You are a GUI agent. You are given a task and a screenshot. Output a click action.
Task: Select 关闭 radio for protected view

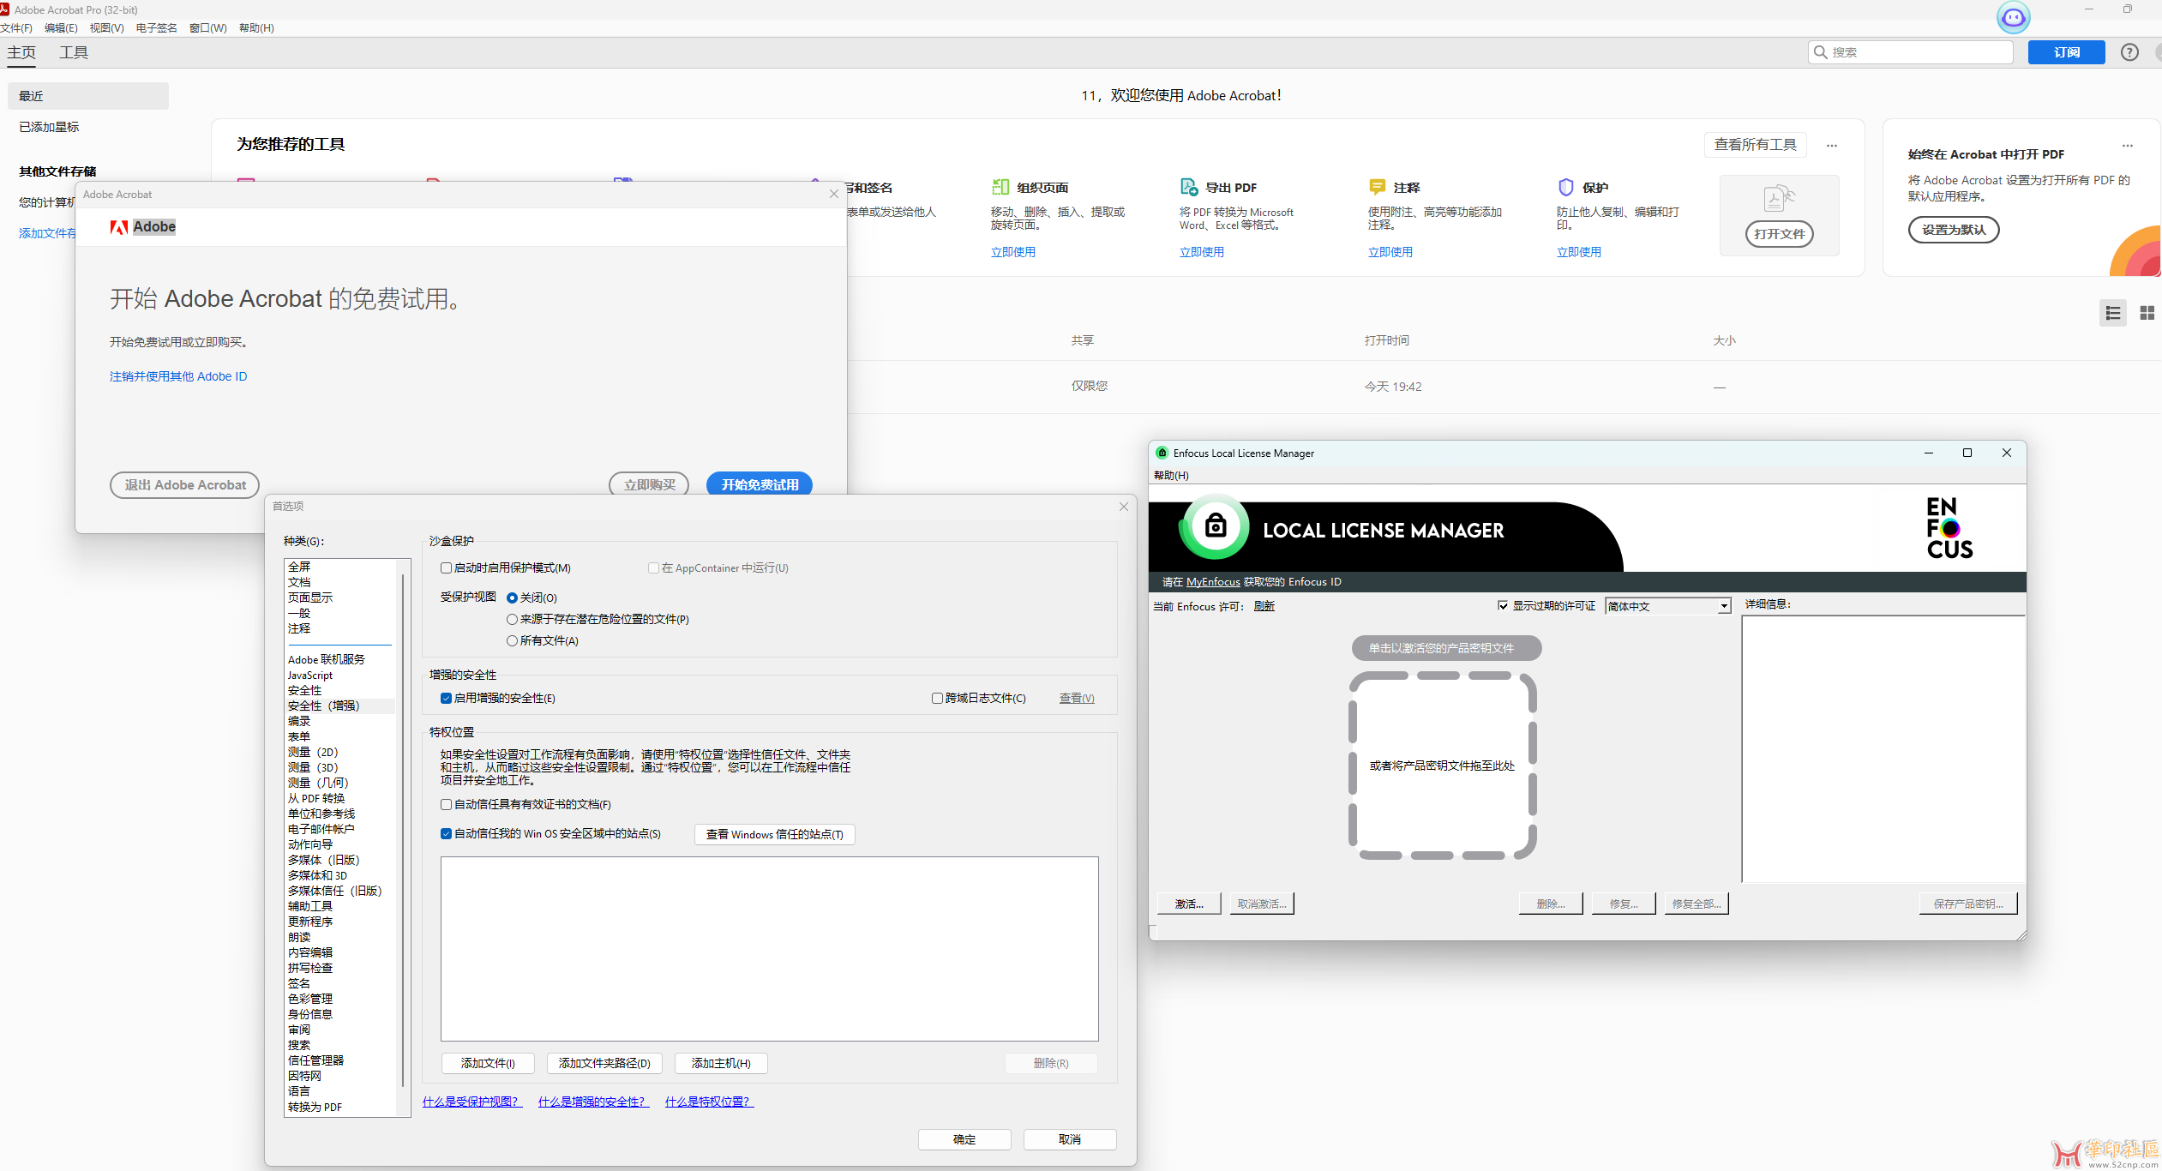coord(512,598)
